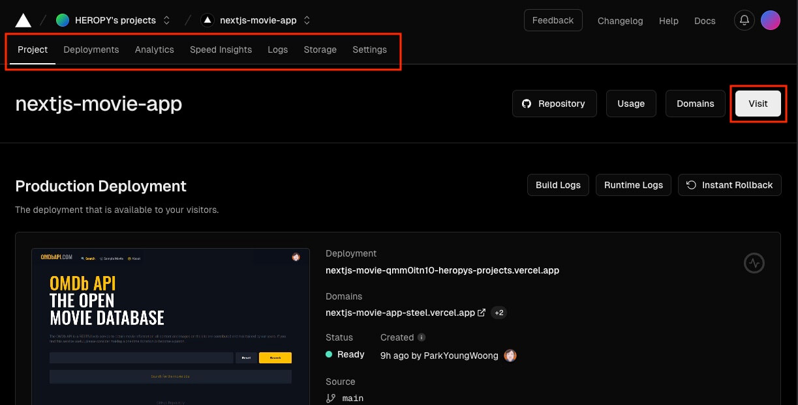Viewport: 798px width, 405px height.
Task: Open the external link icon beside the domain
Action: tap(482, 313)
